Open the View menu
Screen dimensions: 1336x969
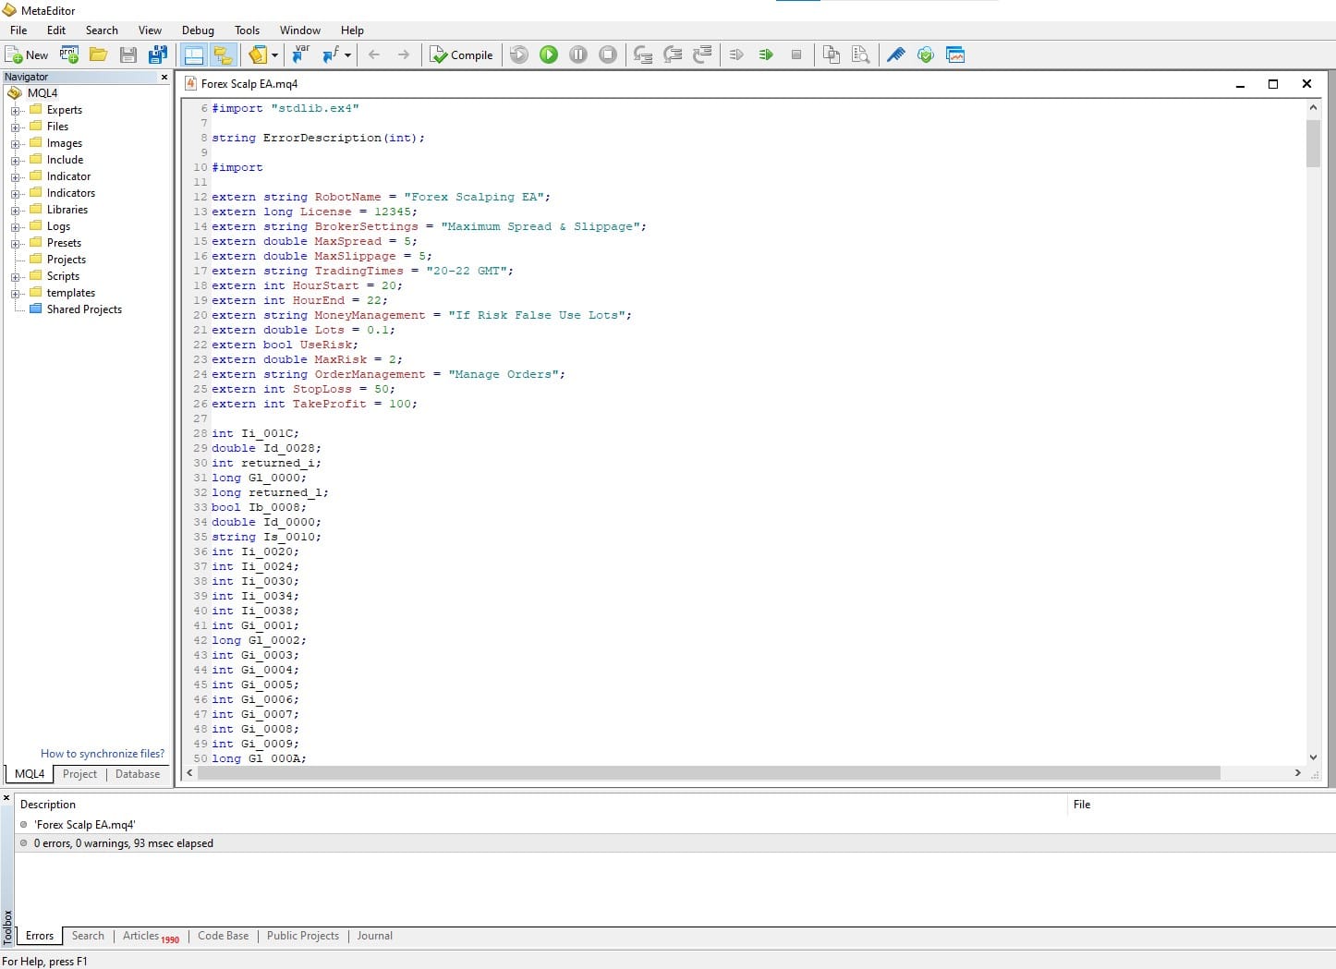point(150,30)
